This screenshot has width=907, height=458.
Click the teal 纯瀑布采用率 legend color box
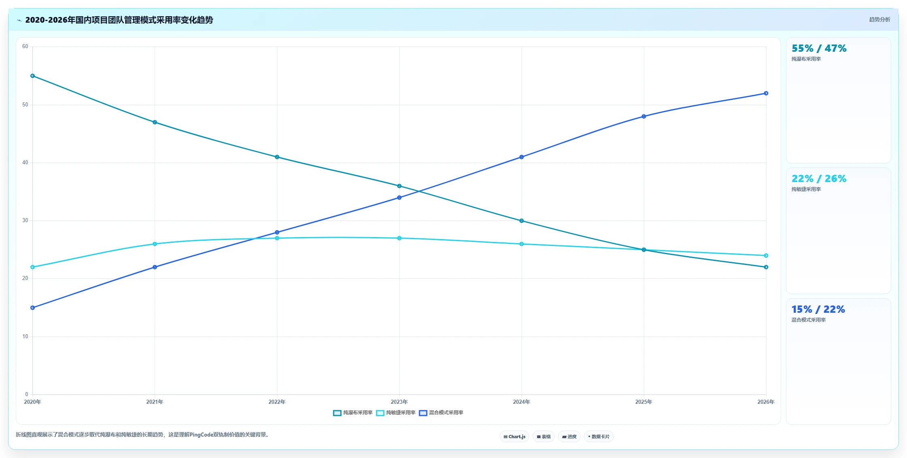pyautogui.click(x=337, y=413)
